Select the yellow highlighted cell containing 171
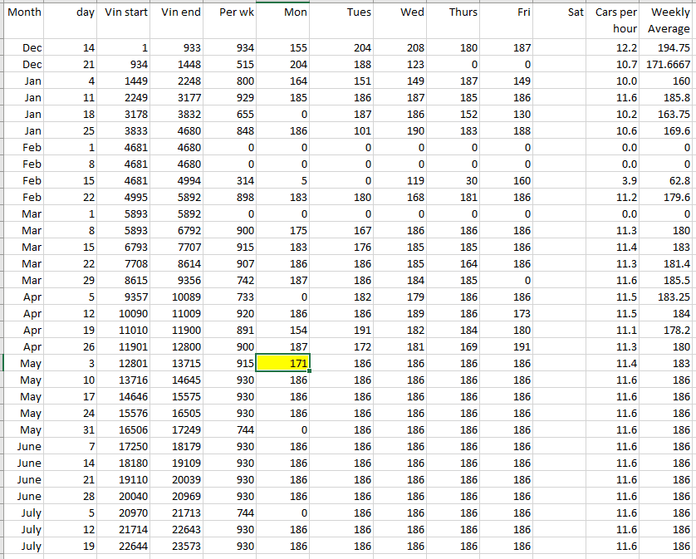Screen dimensions: 696x559 click(283, 364)
